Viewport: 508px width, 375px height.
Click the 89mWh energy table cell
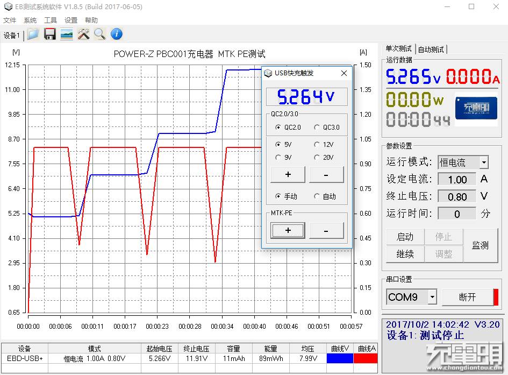tap(271, 358)
